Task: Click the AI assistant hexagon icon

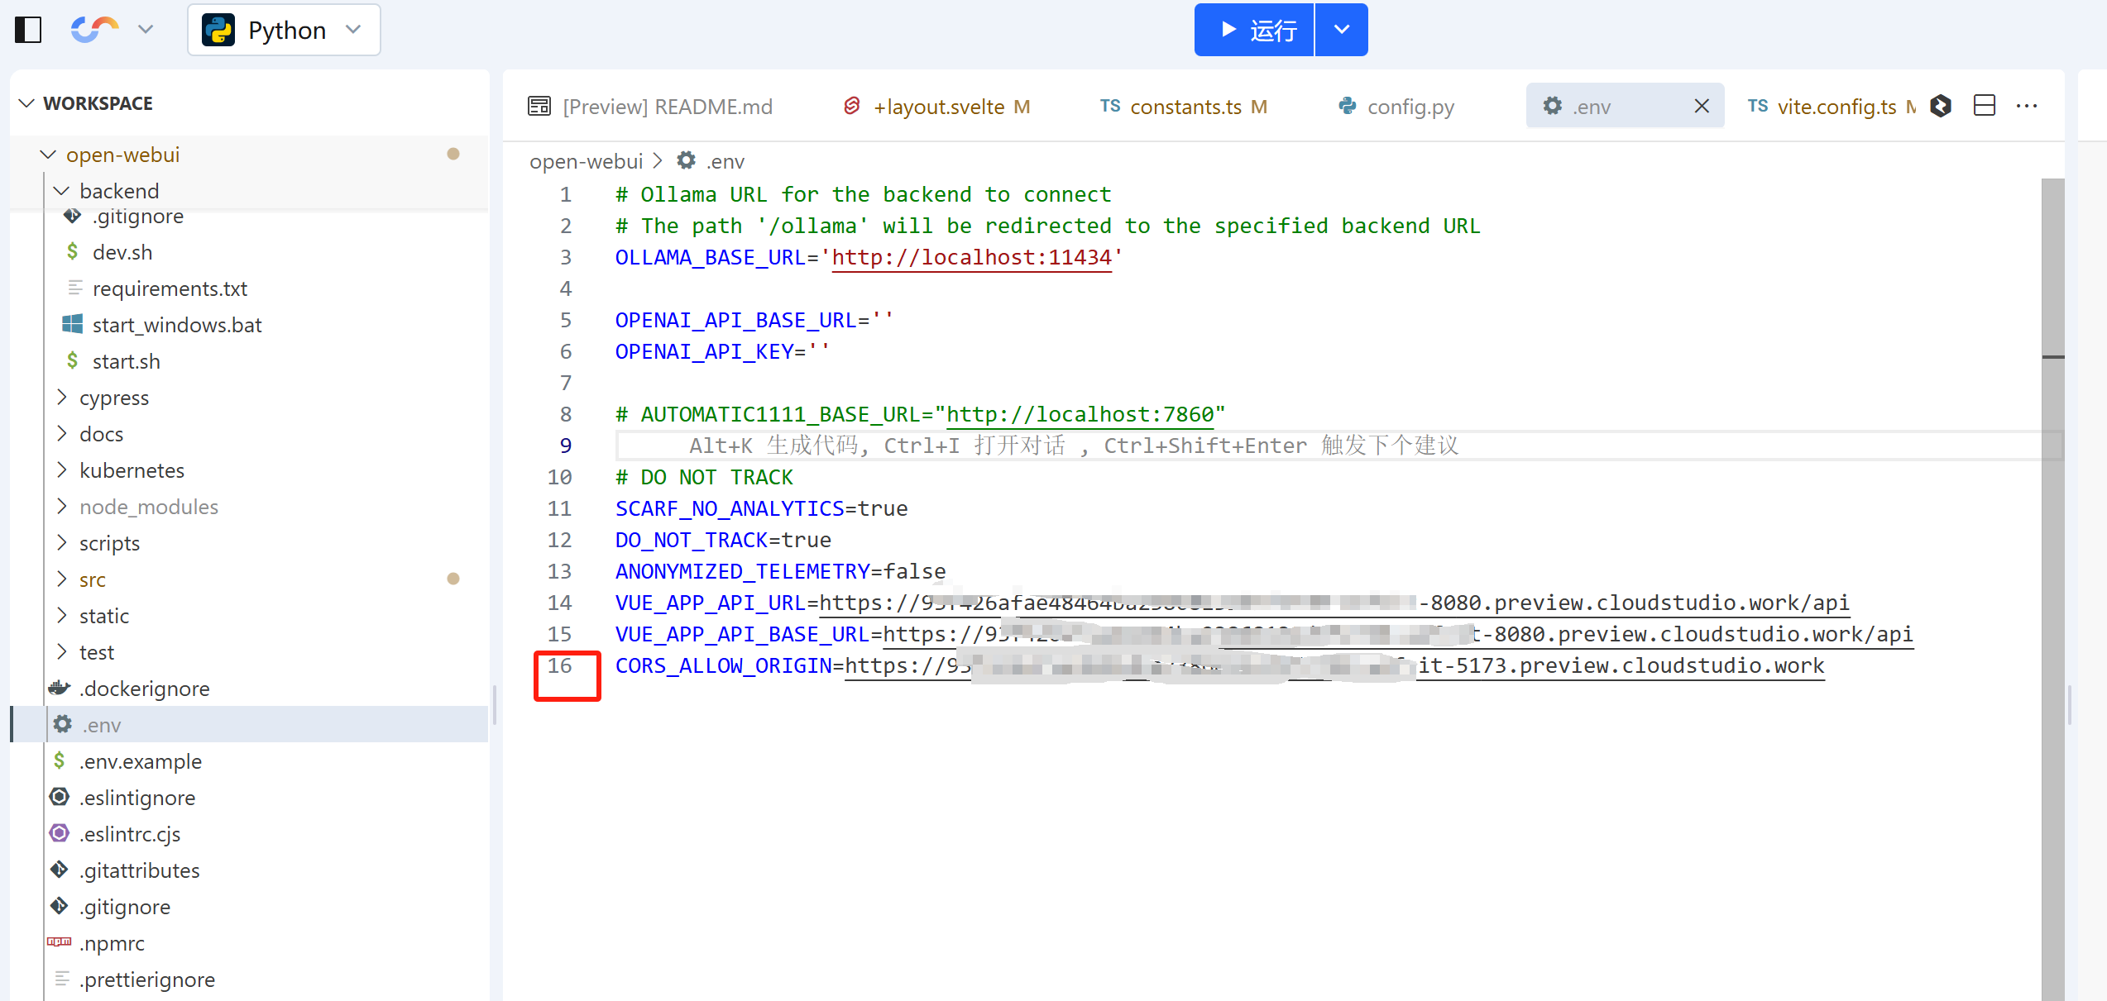Action: (1941, 106)
